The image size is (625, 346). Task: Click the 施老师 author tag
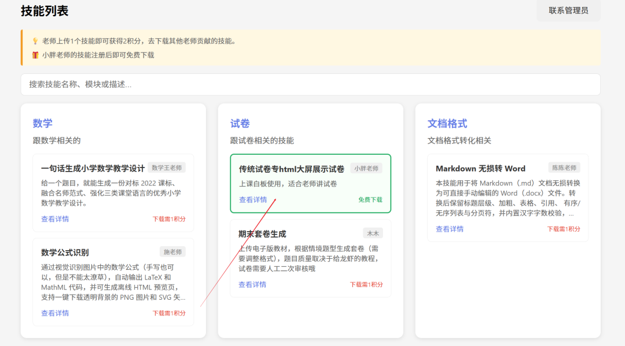pyautogui.click(x=172, y=252)
